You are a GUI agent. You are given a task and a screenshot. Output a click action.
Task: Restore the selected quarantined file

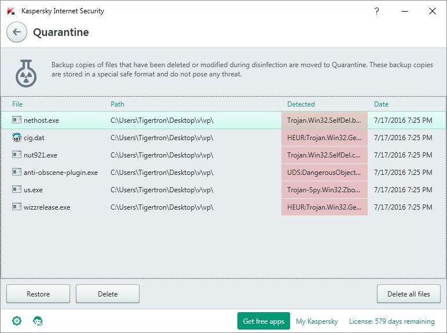[38, 294]
